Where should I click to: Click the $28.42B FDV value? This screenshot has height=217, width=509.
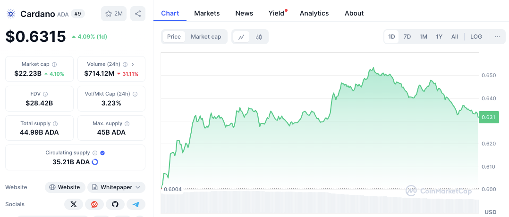39,104
